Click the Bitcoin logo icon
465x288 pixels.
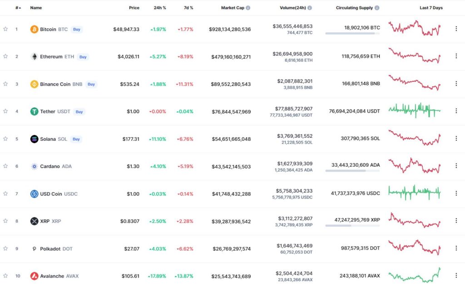(34, 29)
